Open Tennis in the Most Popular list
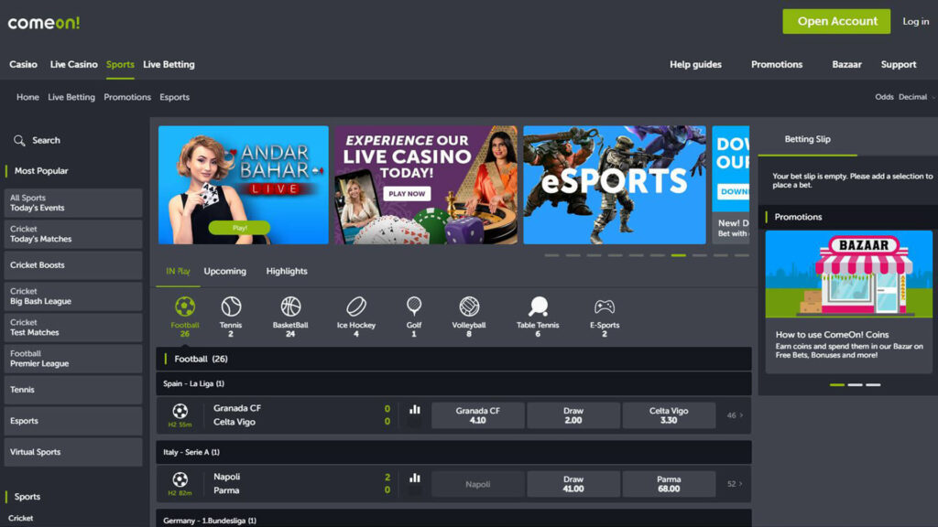Screen dimensions: 938x527 (73, 390)
